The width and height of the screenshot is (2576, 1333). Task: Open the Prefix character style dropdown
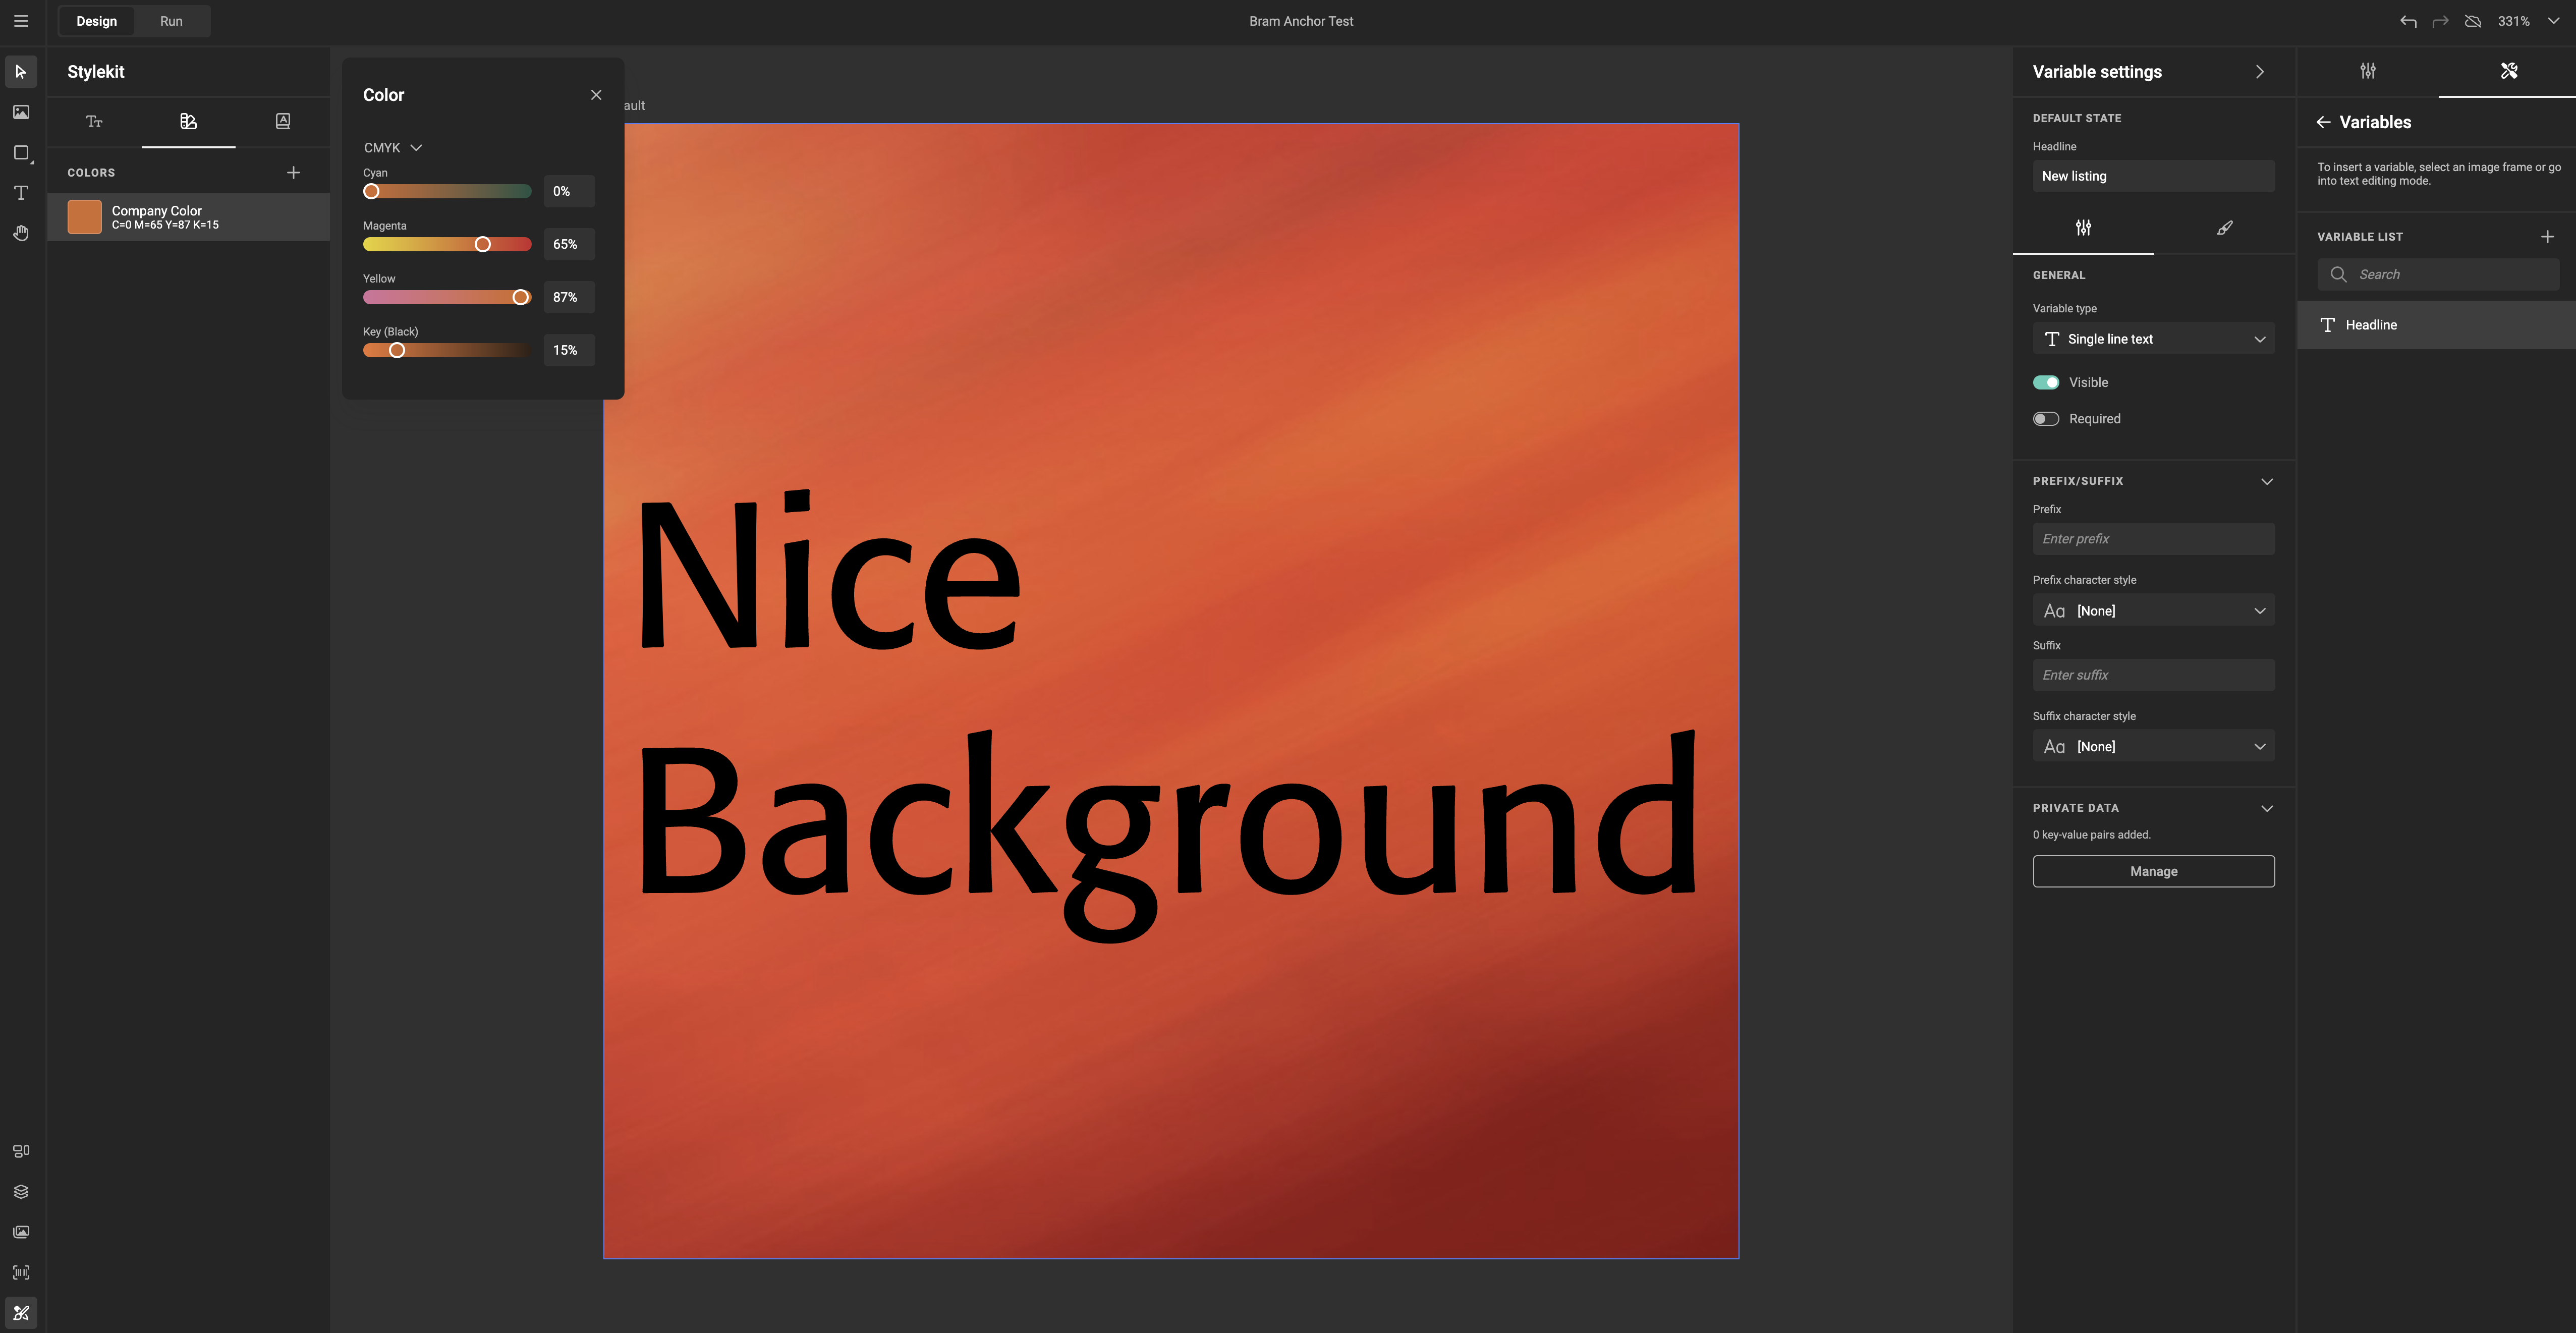(2153, 611)
